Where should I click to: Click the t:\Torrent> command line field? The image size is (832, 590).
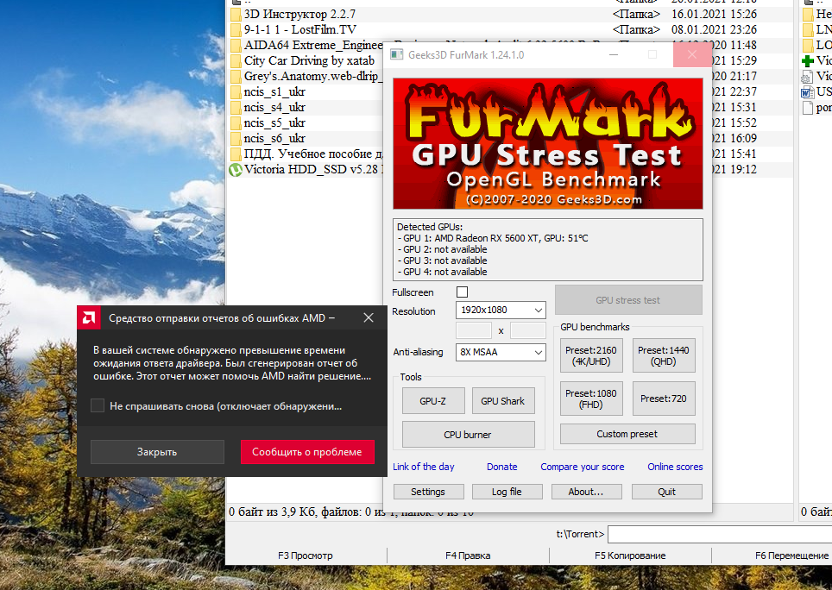click(720, 534)
